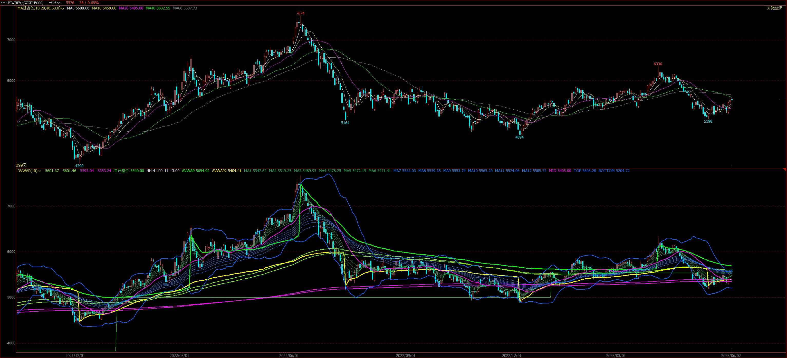Select the MA5 5500.00 legend label
The image size is (787, 358).
coord(78,8)
